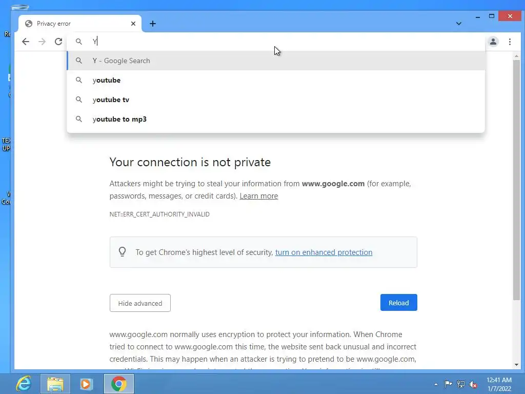Open a new tab with the plus button
This screenshot has width=525, height=394.
pyautogui.click(x=153, y=24)
